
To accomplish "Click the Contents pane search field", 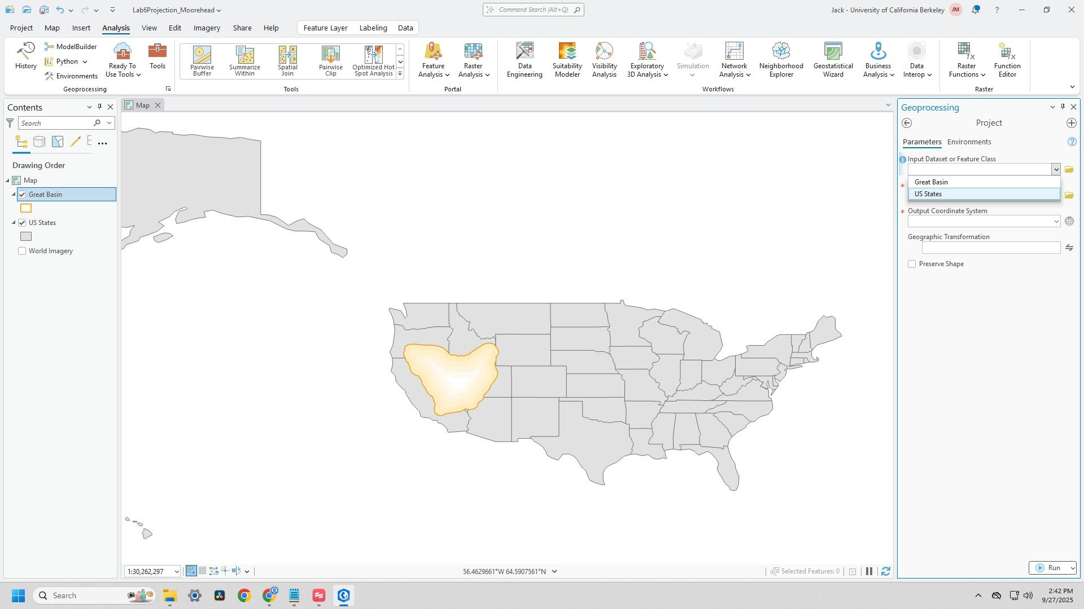I will pos(55,123).
